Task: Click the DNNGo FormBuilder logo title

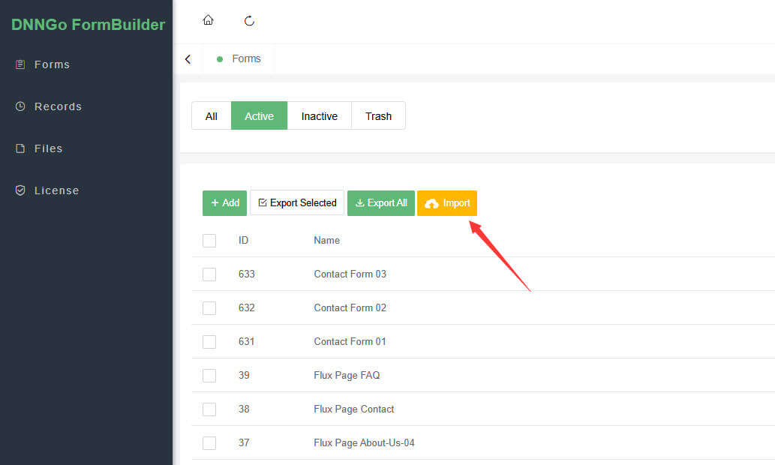Action: [x=88, y=25]
